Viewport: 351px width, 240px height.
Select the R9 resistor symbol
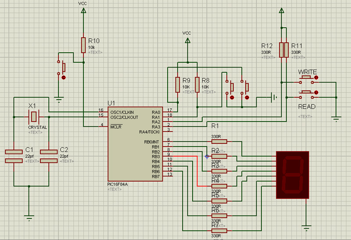pyautogui.click(x=178, y=85)
